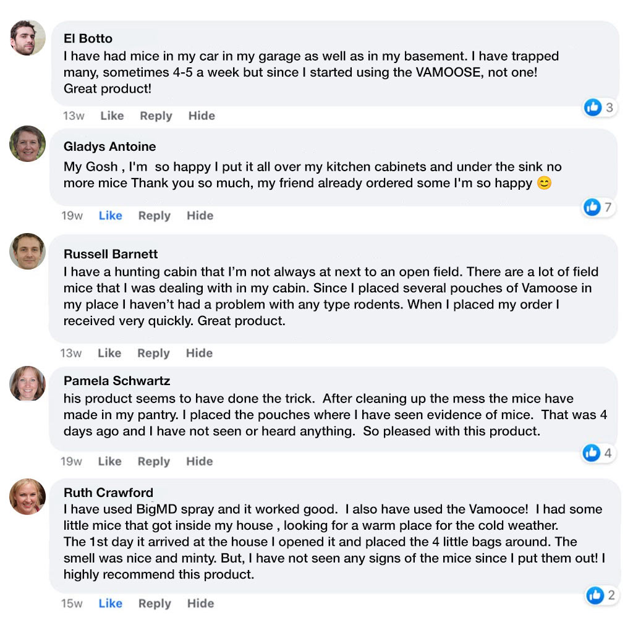Hide Ruth Crawford's comment
This screenshot has width=633, height=633.
[x=200, y=603]
